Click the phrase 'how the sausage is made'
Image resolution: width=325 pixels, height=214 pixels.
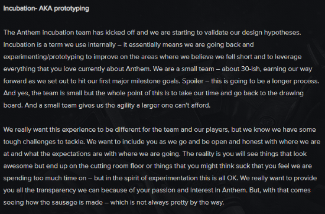pos(64,202)
